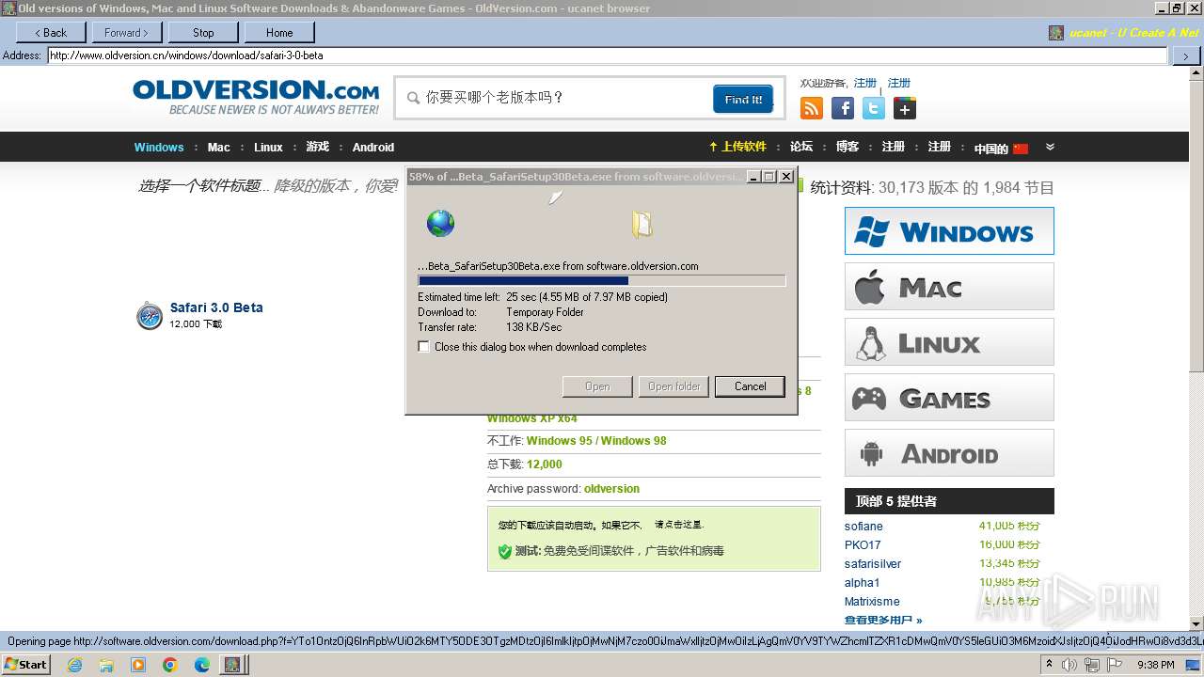
Task: Click the download progress bar
Action: [x=601, y=280]
